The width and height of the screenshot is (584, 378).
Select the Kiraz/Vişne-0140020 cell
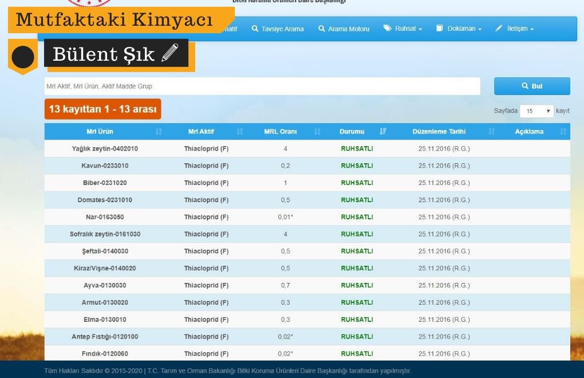(105, 268)
